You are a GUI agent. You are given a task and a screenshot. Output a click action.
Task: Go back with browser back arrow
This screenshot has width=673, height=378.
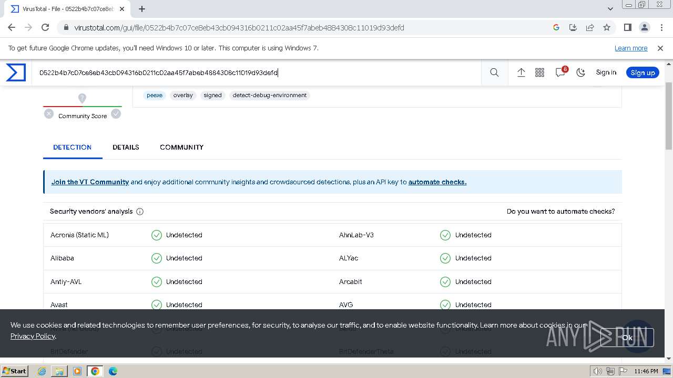click(x=12, y=27)
